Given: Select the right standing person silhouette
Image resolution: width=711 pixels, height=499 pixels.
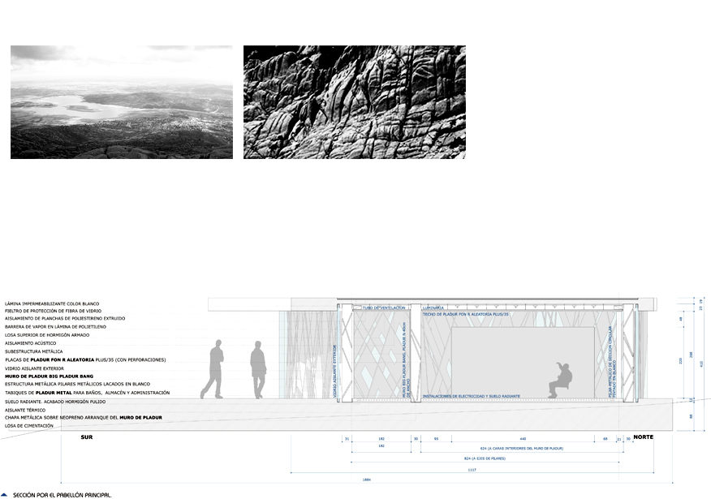Looking at the screenshot, I should pyautogui.click(x=258, y=370).
